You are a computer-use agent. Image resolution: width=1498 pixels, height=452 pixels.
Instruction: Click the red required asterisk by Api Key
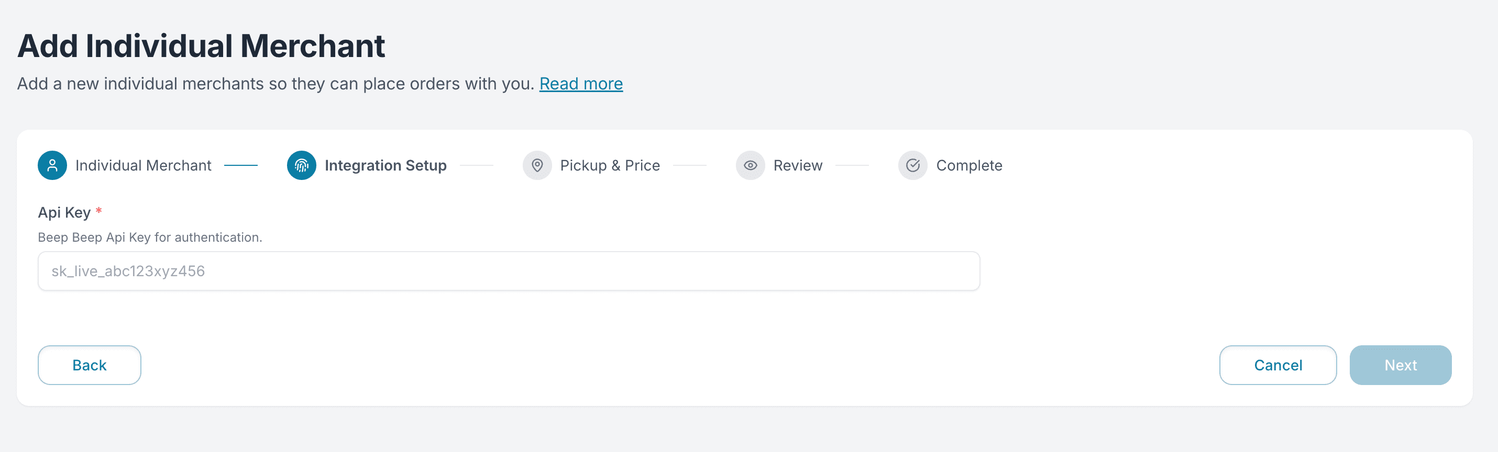[99, 210]
